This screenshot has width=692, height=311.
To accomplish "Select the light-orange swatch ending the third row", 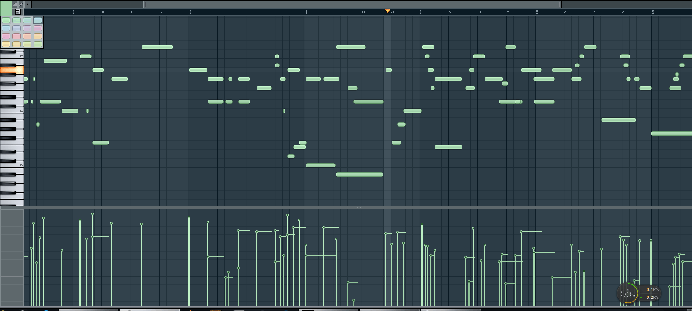I will tap(38, 36).
